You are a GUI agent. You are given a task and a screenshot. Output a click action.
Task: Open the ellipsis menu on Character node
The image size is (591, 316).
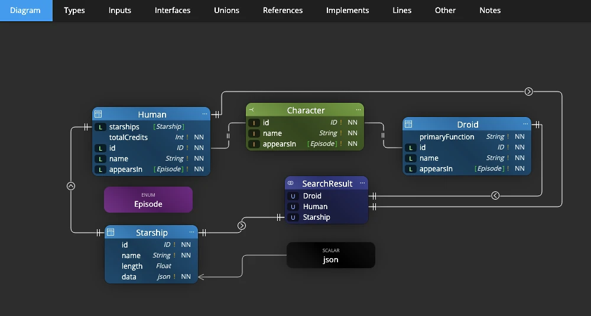[x=359, y=110]
